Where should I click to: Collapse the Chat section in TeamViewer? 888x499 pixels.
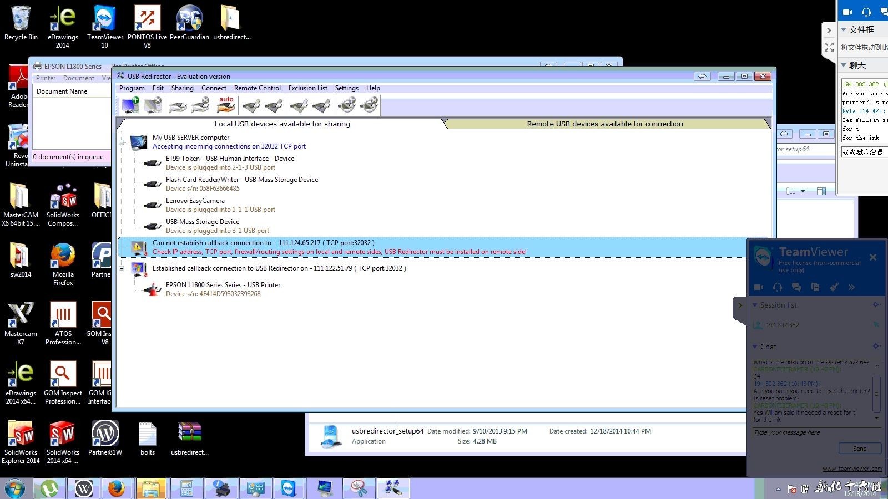(x=755, y=347)
